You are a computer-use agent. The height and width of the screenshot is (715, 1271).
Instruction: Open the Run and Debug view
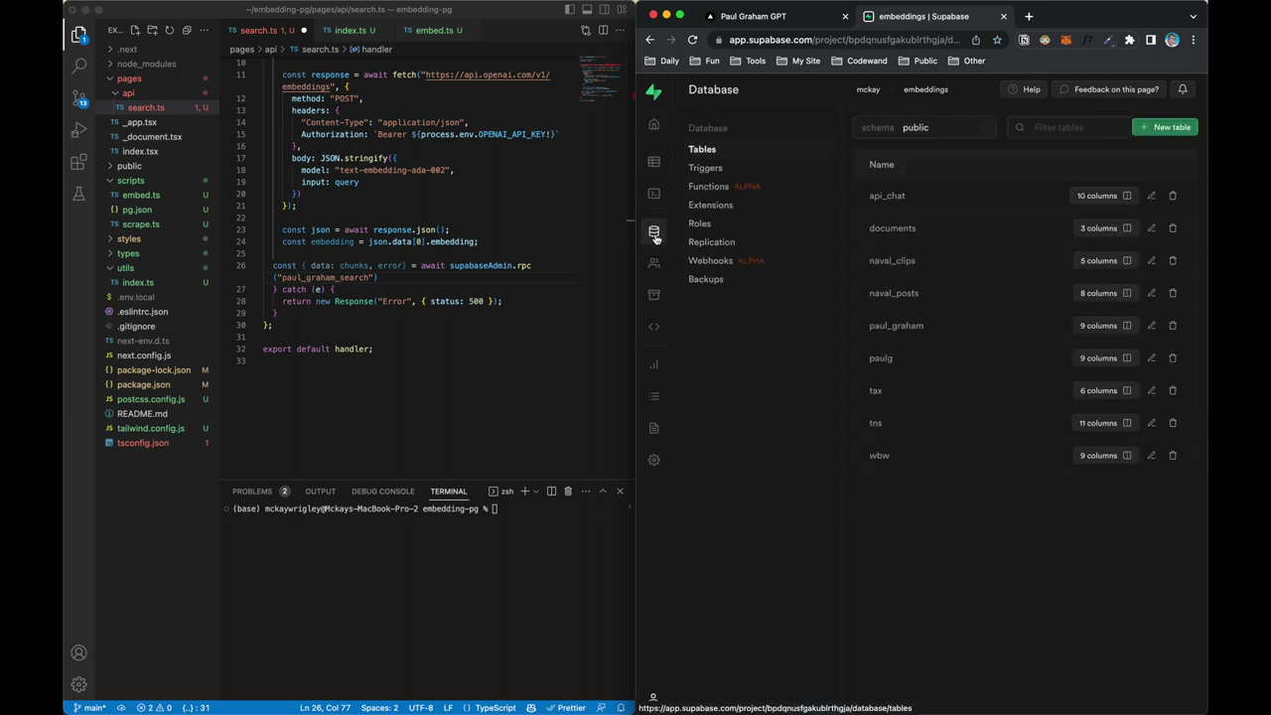click(79, 130)
